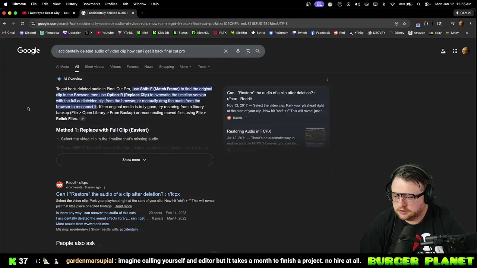Show results with accidentally included

[129, 229]
